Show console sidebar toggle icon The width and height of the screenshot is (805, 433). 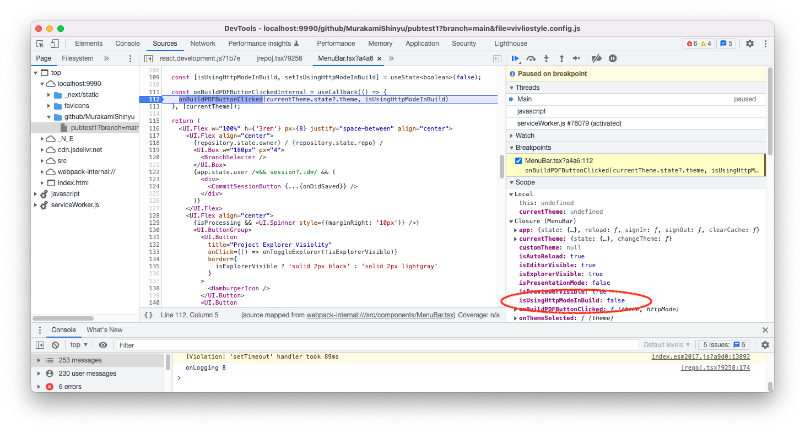40,345
